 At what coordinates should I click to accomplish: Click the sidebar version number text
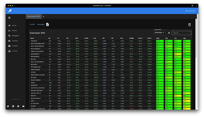[16, 99]
